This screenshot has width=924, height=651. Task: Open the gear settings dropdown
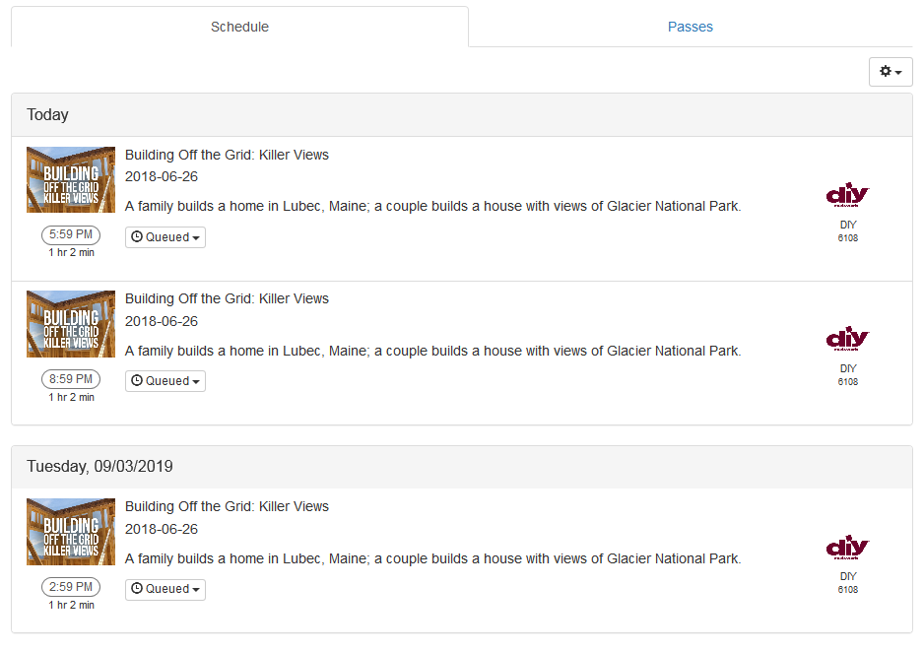(x=891, y=72)
